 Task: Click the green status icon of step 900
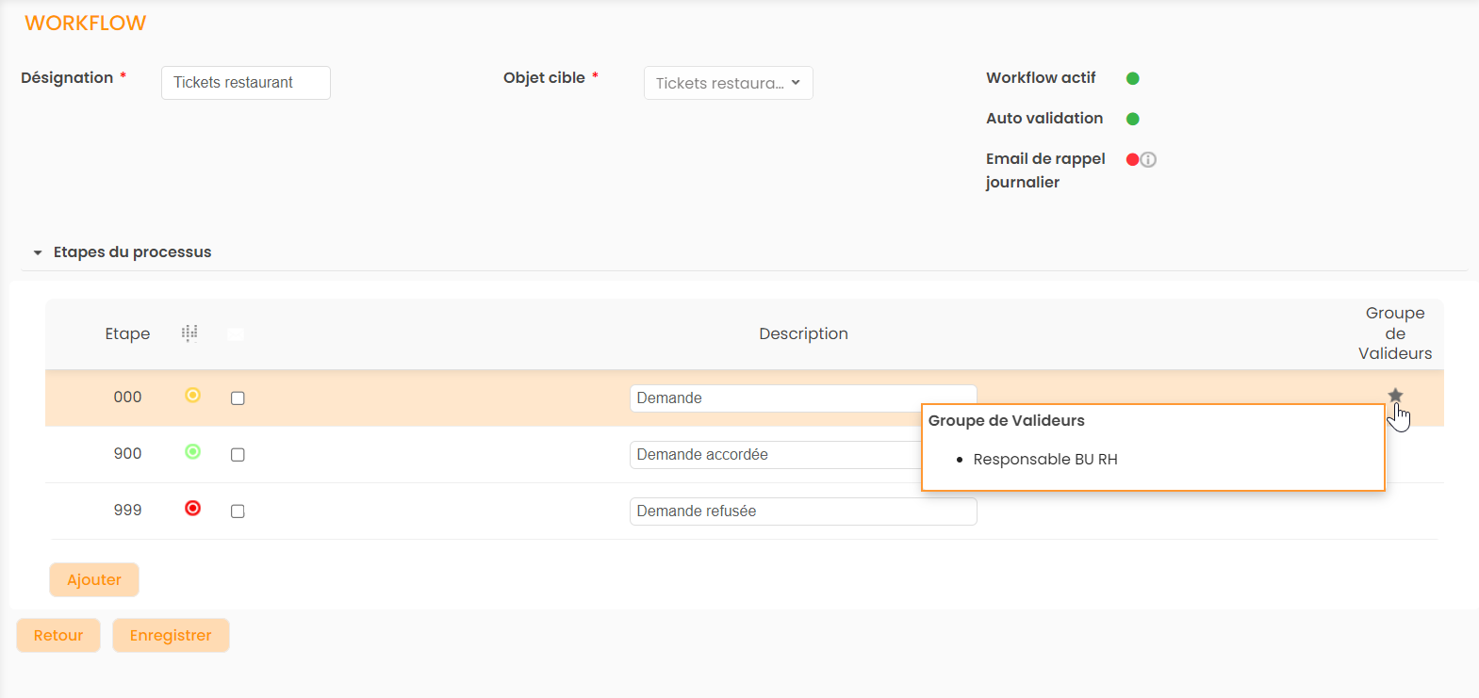coord(192,452)
